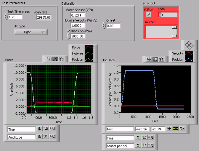
Task: Click the Position plot sample in Hit Data legend
Action: [x=189, y=60]
